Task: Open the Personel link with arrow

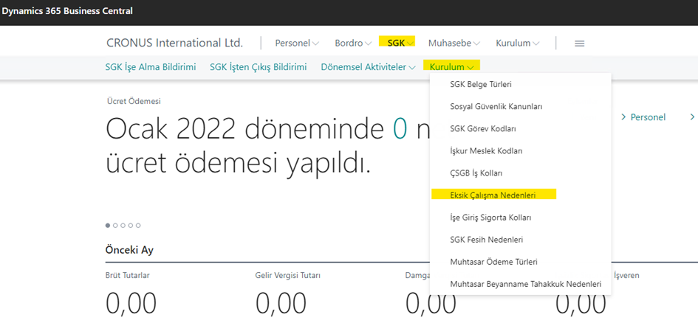Action: tap(643, 117)
